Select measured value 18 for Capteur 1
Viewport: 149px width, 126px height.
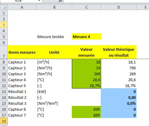coord(86,62)
